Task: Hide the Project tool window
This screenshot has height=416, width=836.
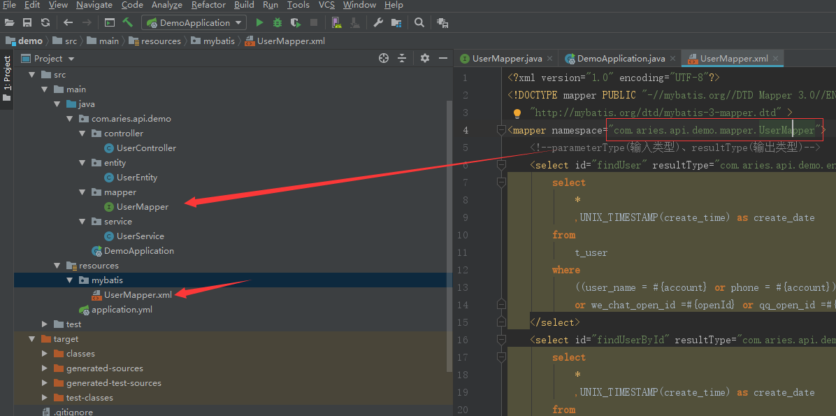Action: (445, 59)
